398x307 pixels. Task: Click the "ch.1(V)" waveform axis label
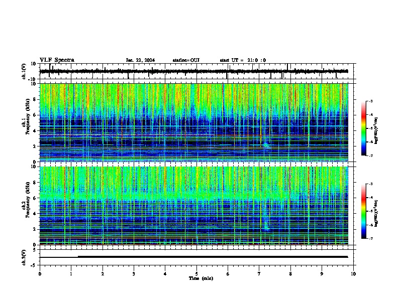tap(24, 71)
